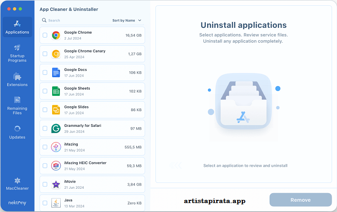
Task: Open the Applications sidebar section
Action: click(x=17, y=27)
